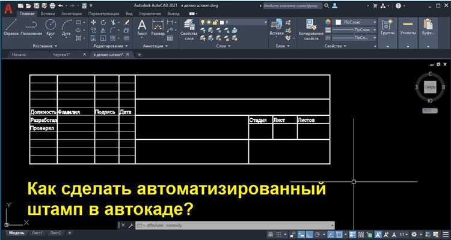The width and height of the screenshot is (451, 240).
Task: Open the Буфер (Clipboard) panel button
Action: [x=428, y=32]
